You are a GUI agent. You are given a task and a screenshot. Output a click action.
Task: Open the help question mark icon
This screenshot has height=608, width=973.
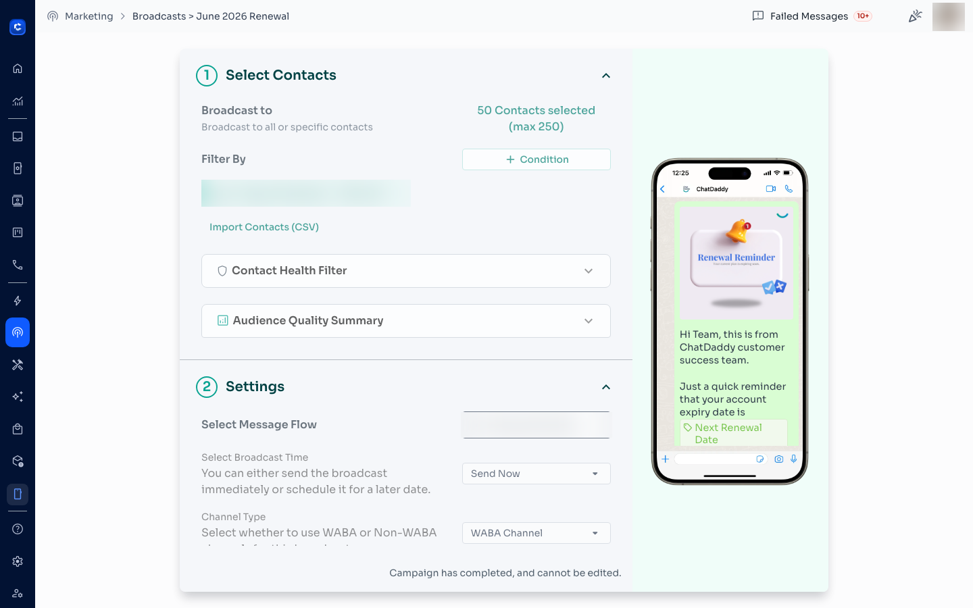[x=18, y=529]
